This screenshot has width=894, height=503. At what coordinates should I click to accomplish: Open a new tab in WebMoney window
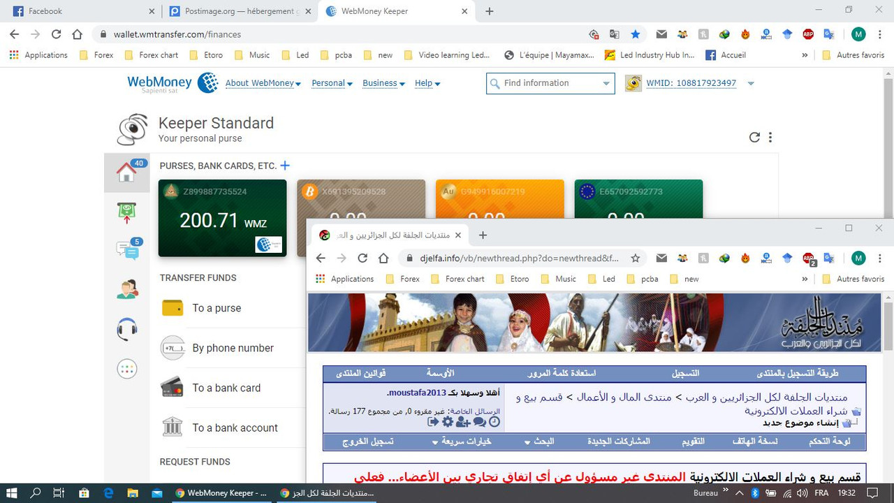pyautogui.click(x=490, y=11)
